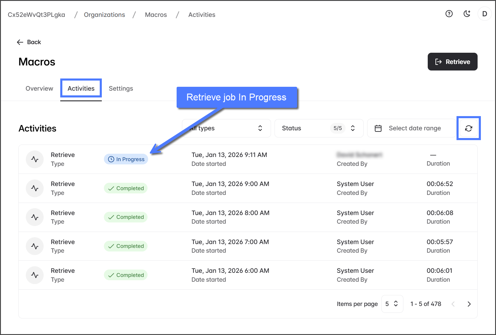
Task: Click activity icon of the 8:00 AM retrieve
Action: coord(35,217)
